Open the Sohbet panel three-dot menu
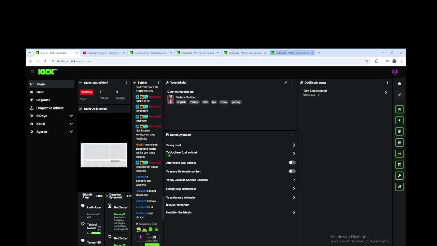 (158, 83)
